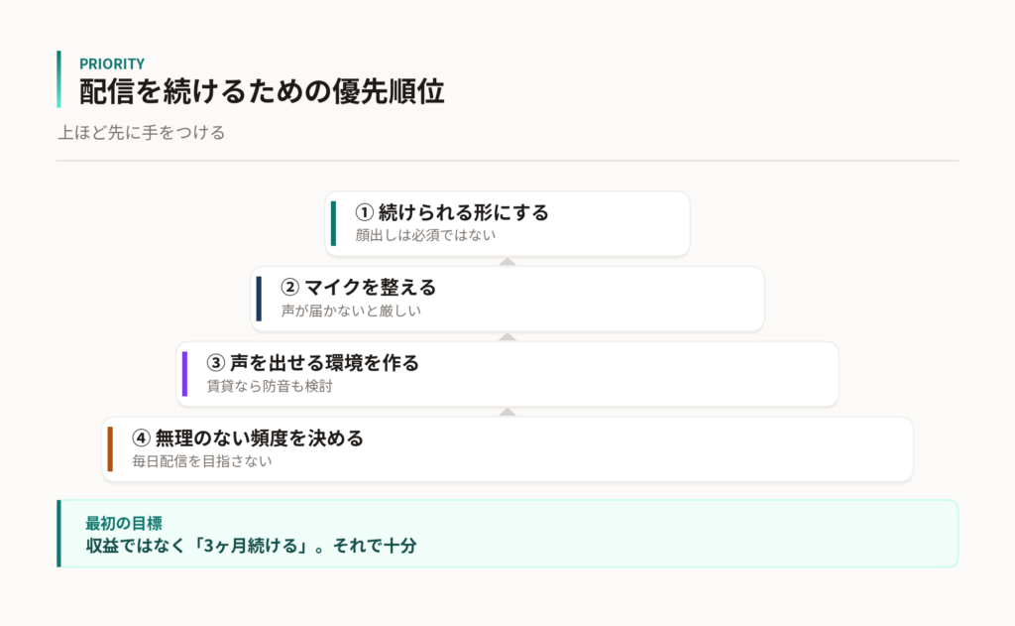1015x626 pixels.
Task: Select card ② マイクを整える
Action: click(507, 299)
